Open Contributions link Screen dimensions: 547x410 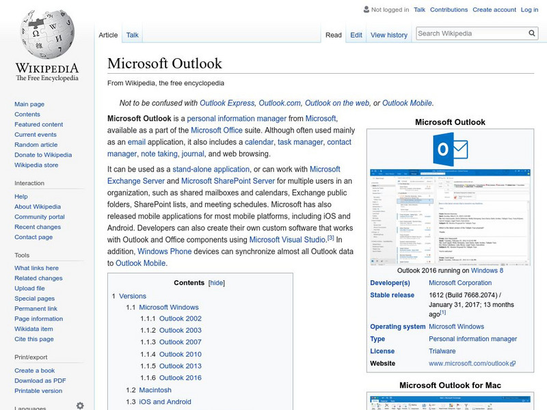click(x=449, y=10)
